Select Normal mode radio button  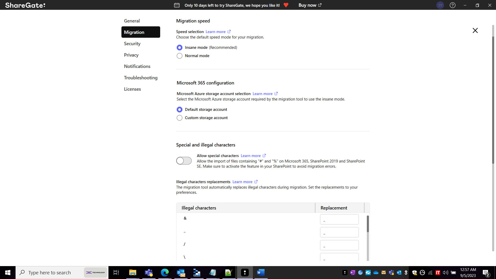pos(180,56)
